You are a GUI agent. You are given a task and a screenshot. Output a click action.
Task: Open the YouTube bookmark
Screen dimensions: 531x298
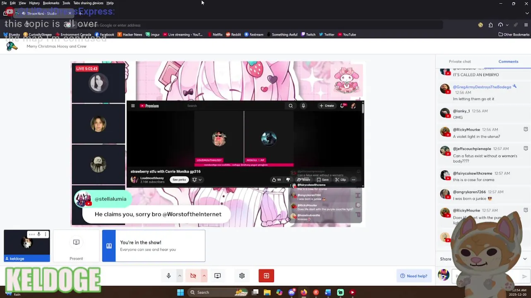click(347, 35)
